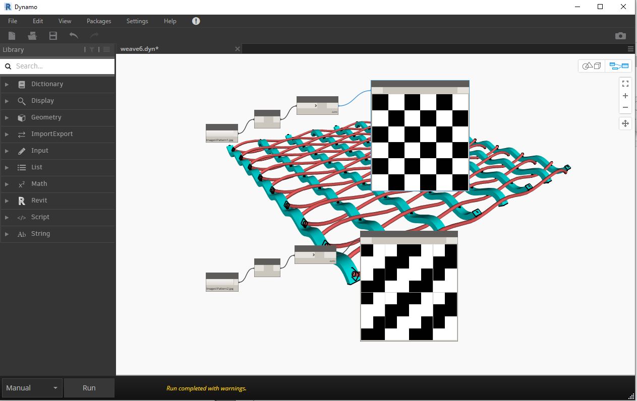Click the Display magnifier icon
Image resolution: width=637 pixels, height=401 pixels.
pos(21,101)
